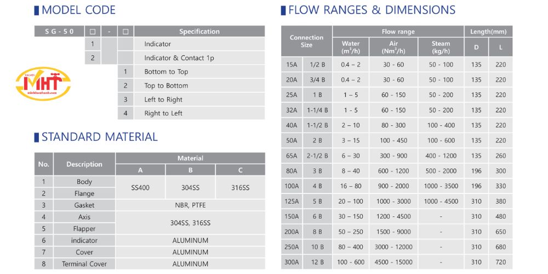Image resolution: width=548 pixels, height=274 pixels.
Task: Click the Connection Size header
Action: 306,41
